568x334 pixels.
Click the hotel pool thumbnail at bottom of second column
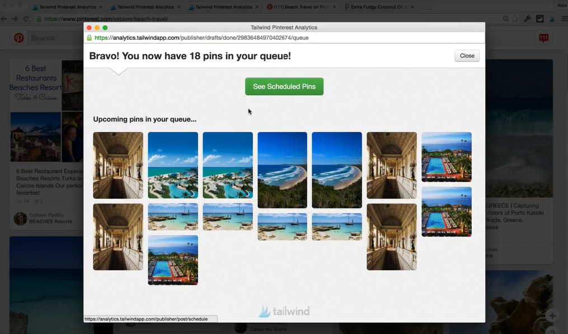(x=173, y=260)
